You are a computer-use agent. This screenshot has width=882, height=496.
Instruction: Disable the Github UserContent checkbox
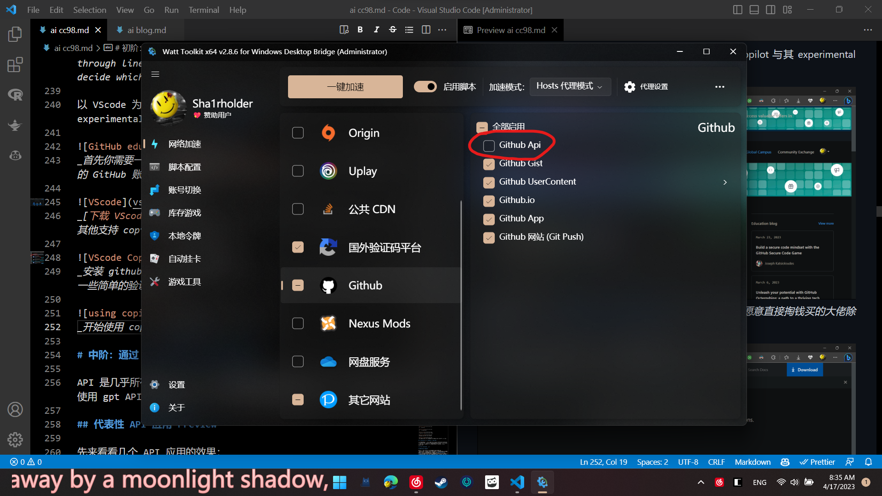489,182
